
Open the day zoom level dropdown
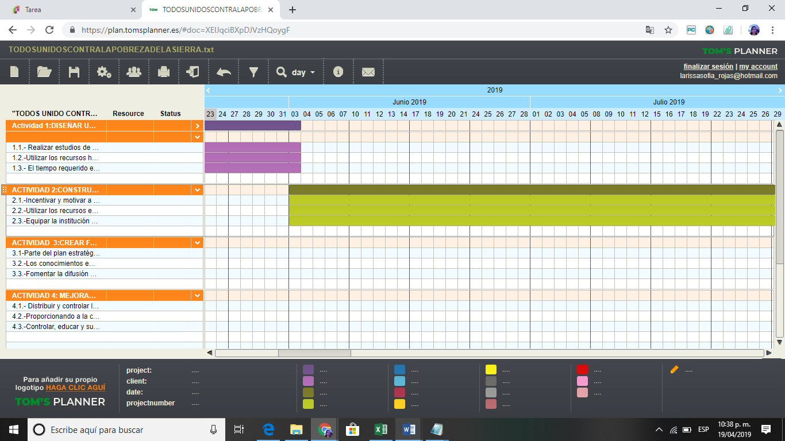point(297,72)
